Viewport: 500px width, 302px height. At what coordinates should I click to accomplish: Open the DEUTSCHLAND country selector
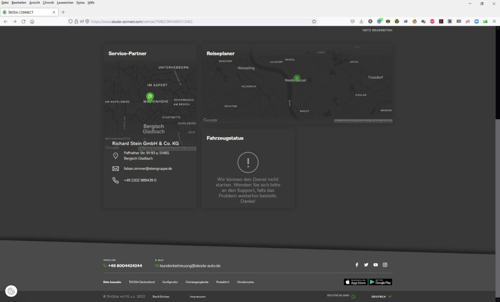click(x=341, y=296)
